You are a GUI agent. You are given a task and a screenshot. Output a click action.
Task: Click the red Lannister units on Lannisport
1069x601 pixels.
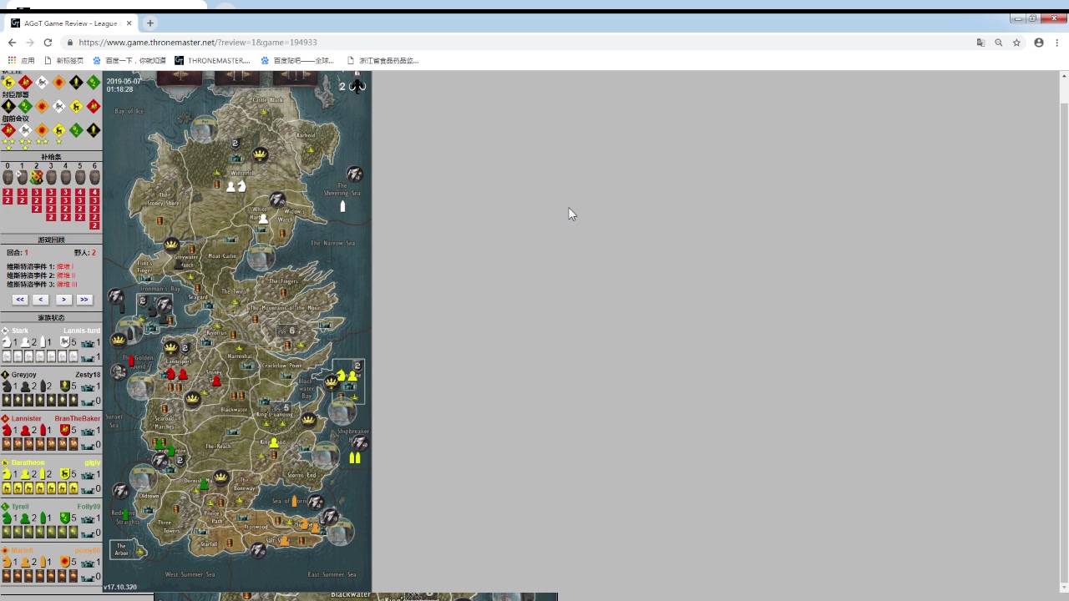(x=177, y=374)
